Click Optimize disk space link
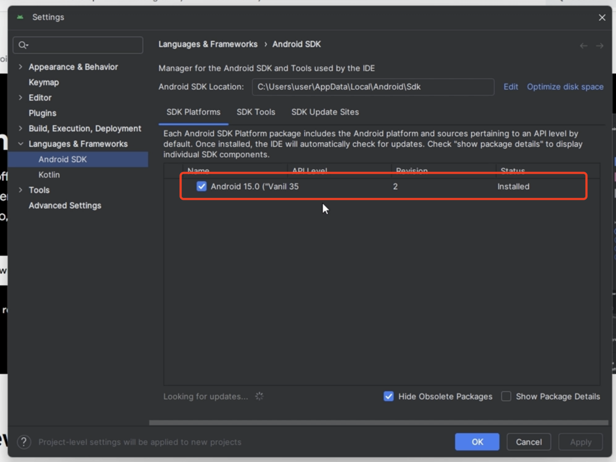The height and width of the screenshot is (462, 616). click(x=565, y=87)
